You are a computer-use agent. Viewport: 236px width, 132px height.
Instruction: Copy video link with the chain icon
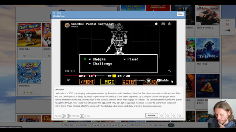click(x=69, y=80)
